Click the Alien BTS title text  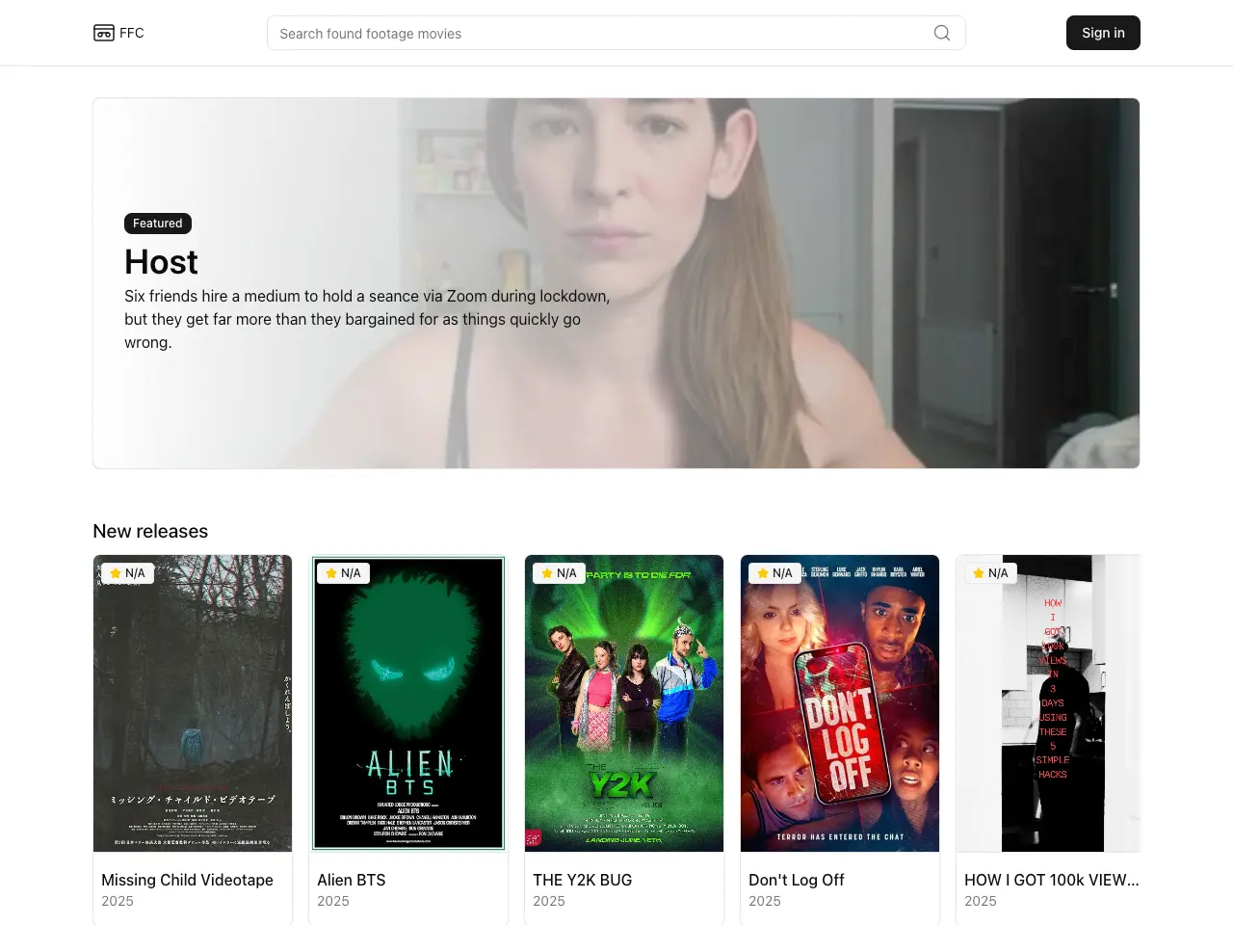[x=352, y=880]
